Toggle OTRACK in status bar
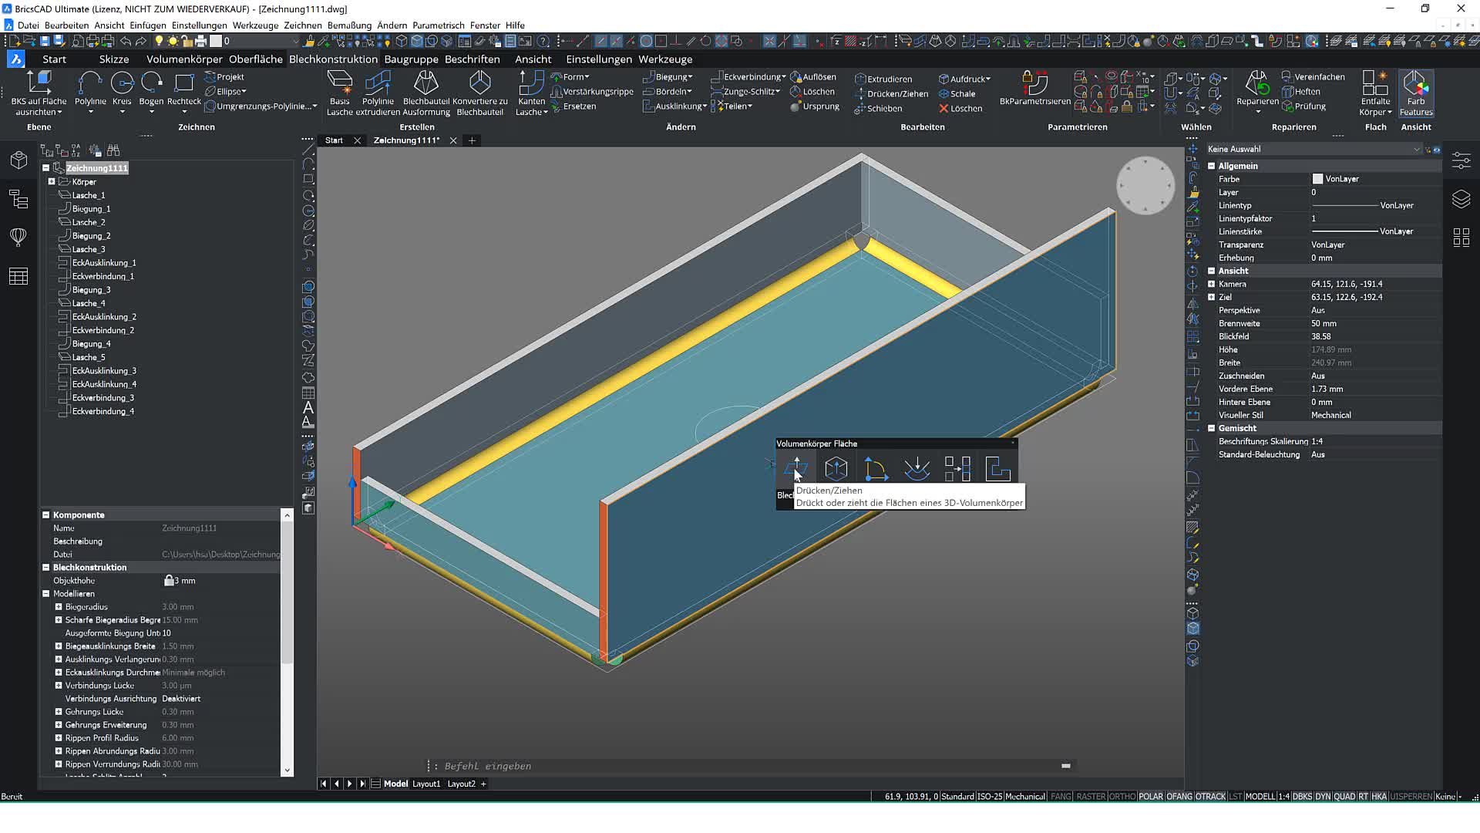The width and height of the screenshot is (1480, 833). click(x=1210, y=796)
